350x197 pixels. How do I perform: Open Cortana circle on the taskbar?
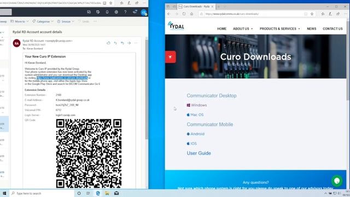pos(79,193)
